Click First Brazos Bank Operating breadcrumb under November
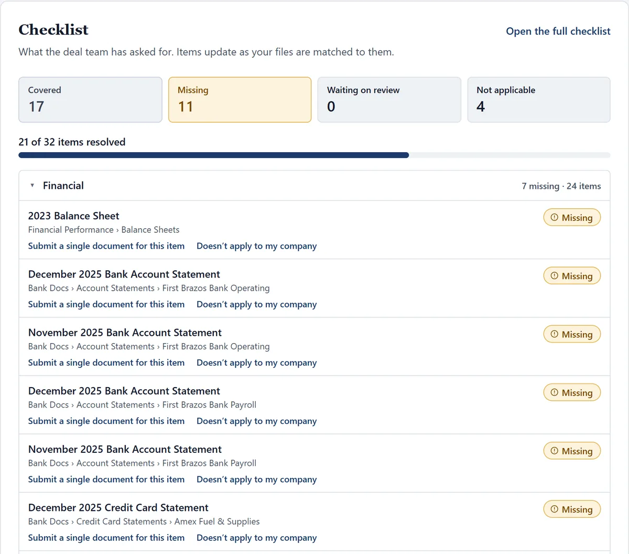The height and width of the screenshot is (554, 629). (216, 346)
